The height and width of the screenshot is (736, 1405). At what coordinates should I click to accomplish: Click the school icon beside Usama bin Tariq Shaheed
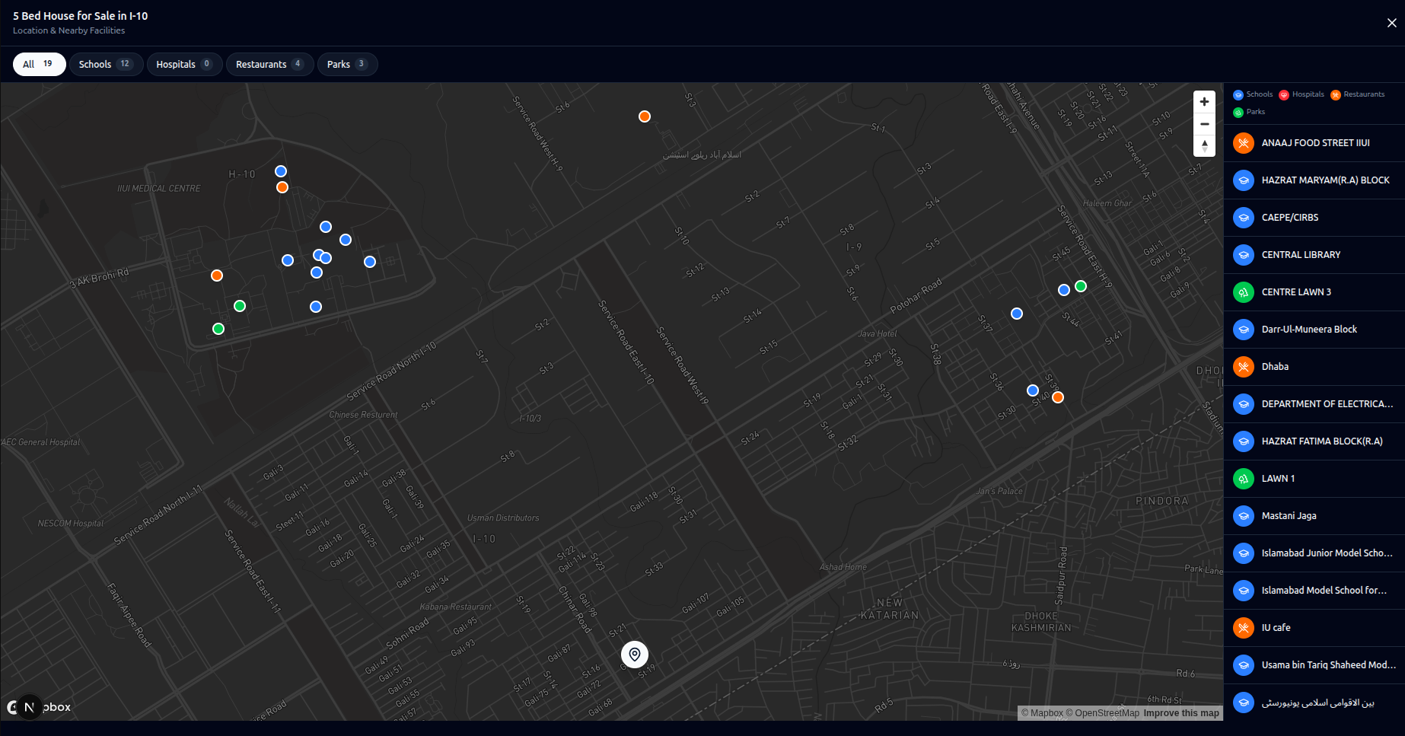coord(1243,665)
